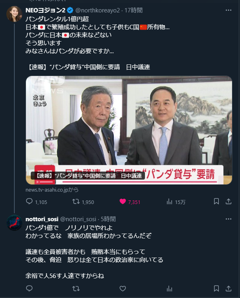The height and width of the screenshot is (298, 240).
Task: Open nottori_sosi profile avatar
Action: click(14, 223)
